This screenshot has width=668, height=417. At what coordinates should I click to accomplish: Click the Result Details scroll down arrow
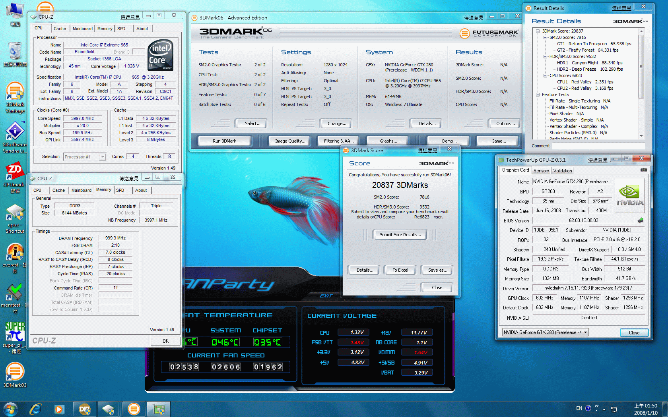coord(641,136)
